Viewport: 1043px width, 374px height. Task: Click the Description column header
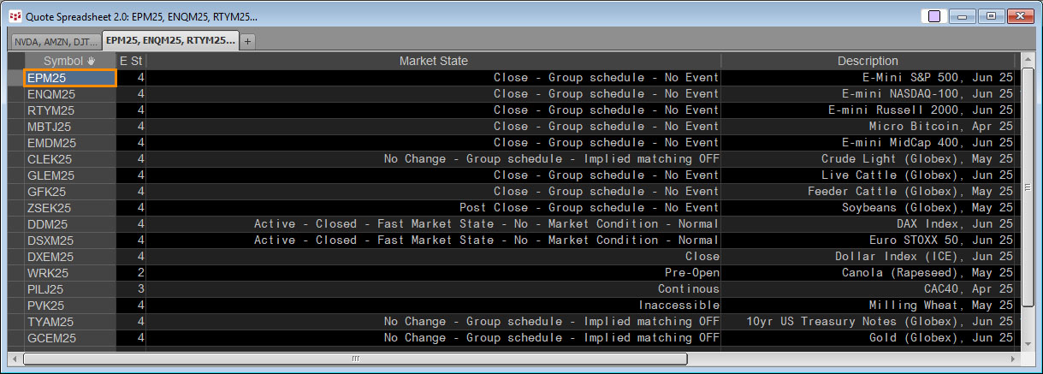click(x=868, y=62)
